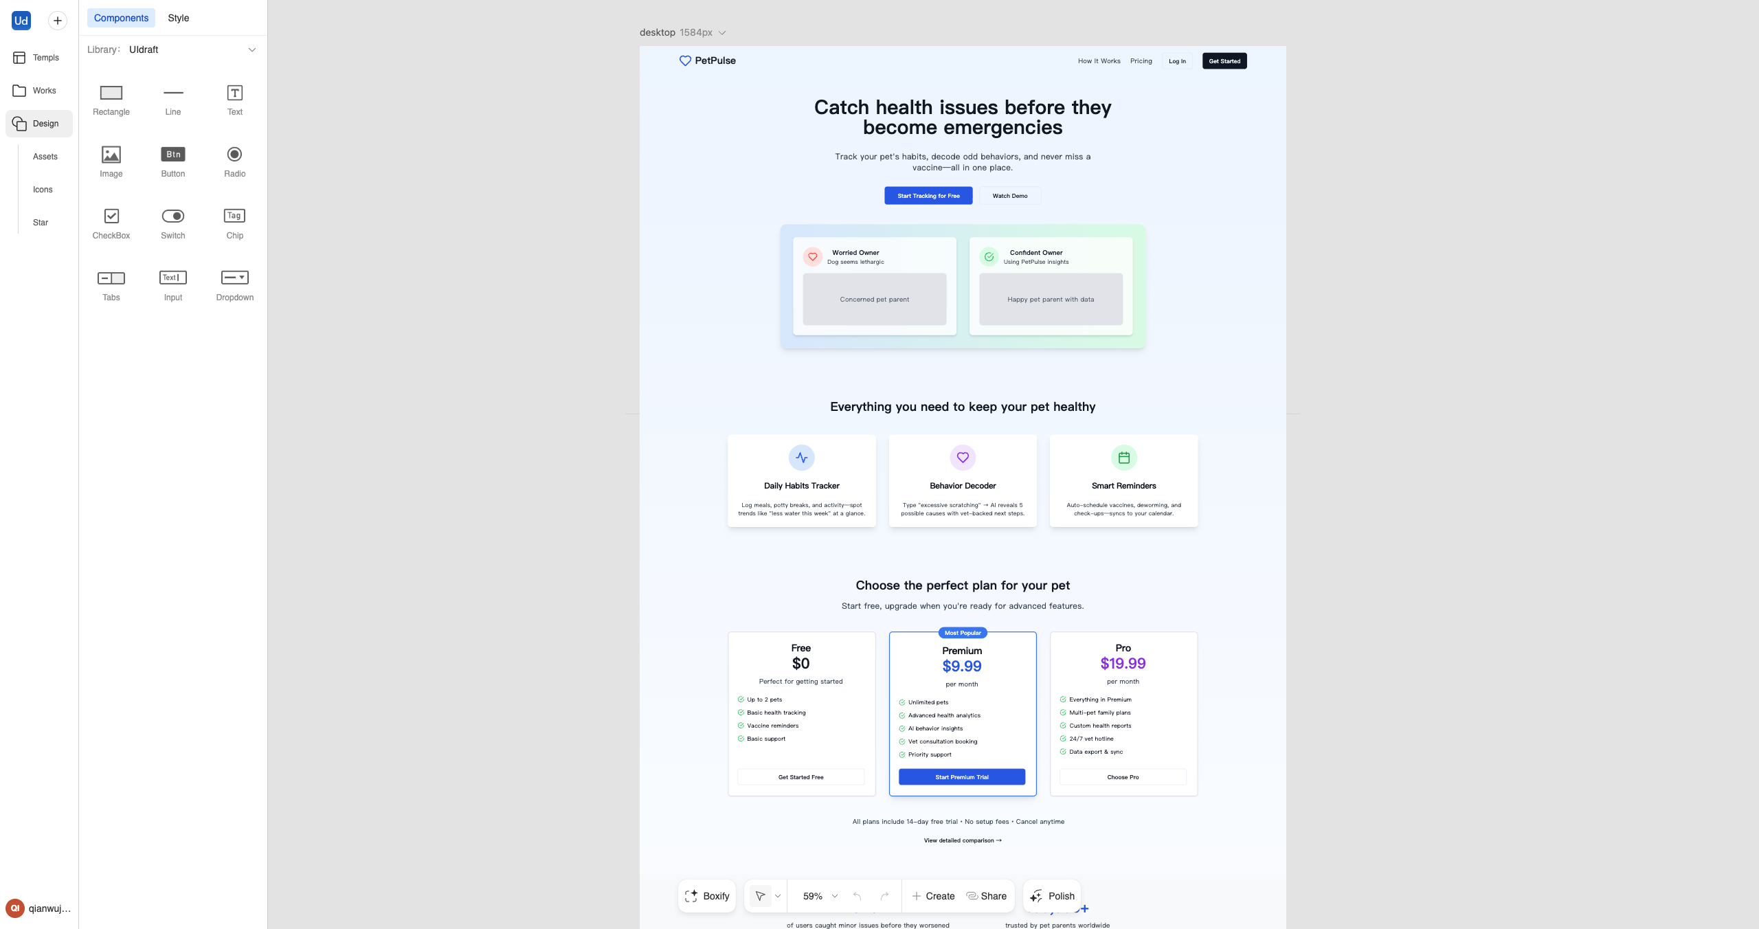Viewport: 1759px width, 929px height.
Task: Click the Polish button
Action: pos(1052,896)
